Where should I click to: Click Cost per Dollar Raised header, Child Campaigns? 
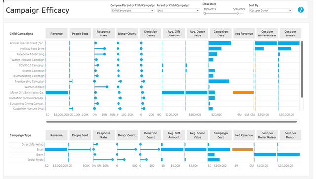click(267, 34)
